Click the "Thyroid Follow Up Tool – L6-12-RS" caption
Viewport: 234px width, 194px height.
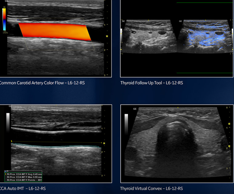[152, 83]
